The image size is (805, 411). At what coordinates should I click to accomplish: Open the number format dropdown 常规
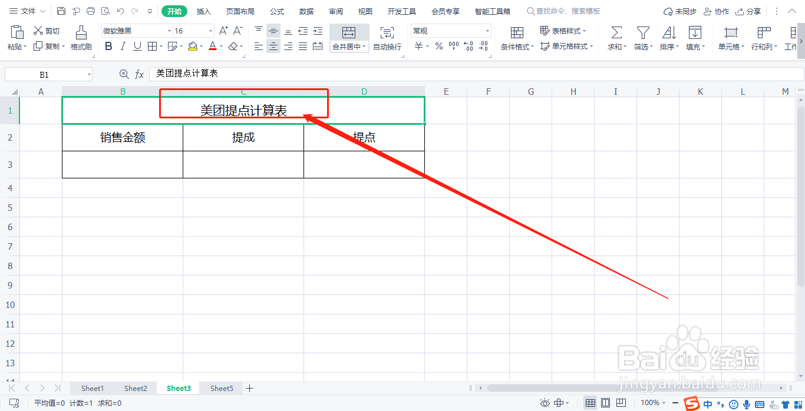(487, 31)
